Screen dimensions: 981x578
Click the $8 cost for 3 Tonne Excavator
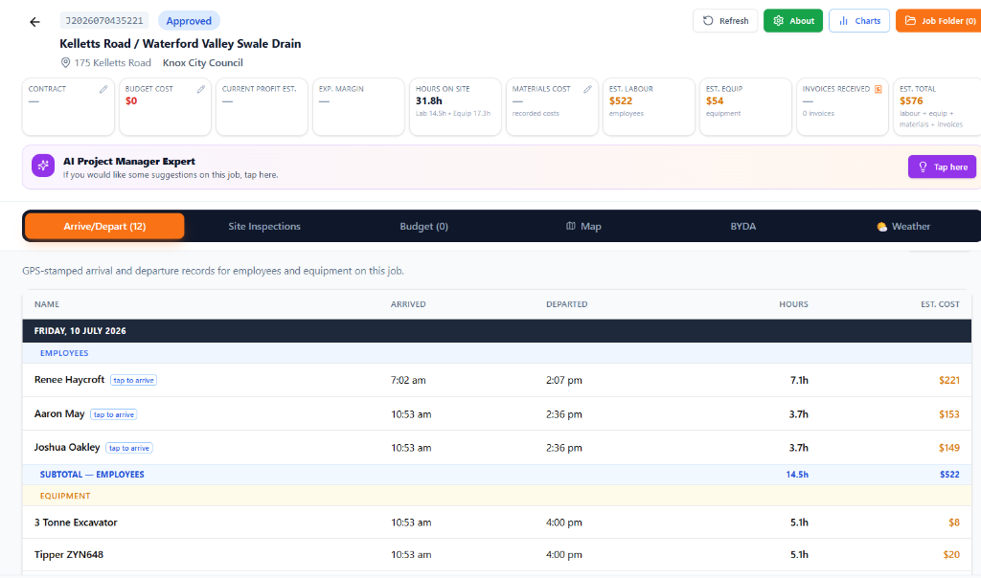point(954,522)
